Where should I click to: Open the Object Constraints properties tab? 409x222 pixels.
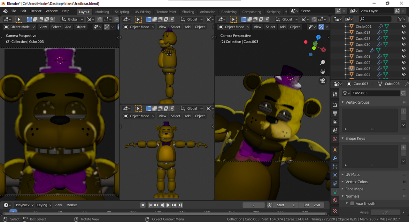click(335, 183)
